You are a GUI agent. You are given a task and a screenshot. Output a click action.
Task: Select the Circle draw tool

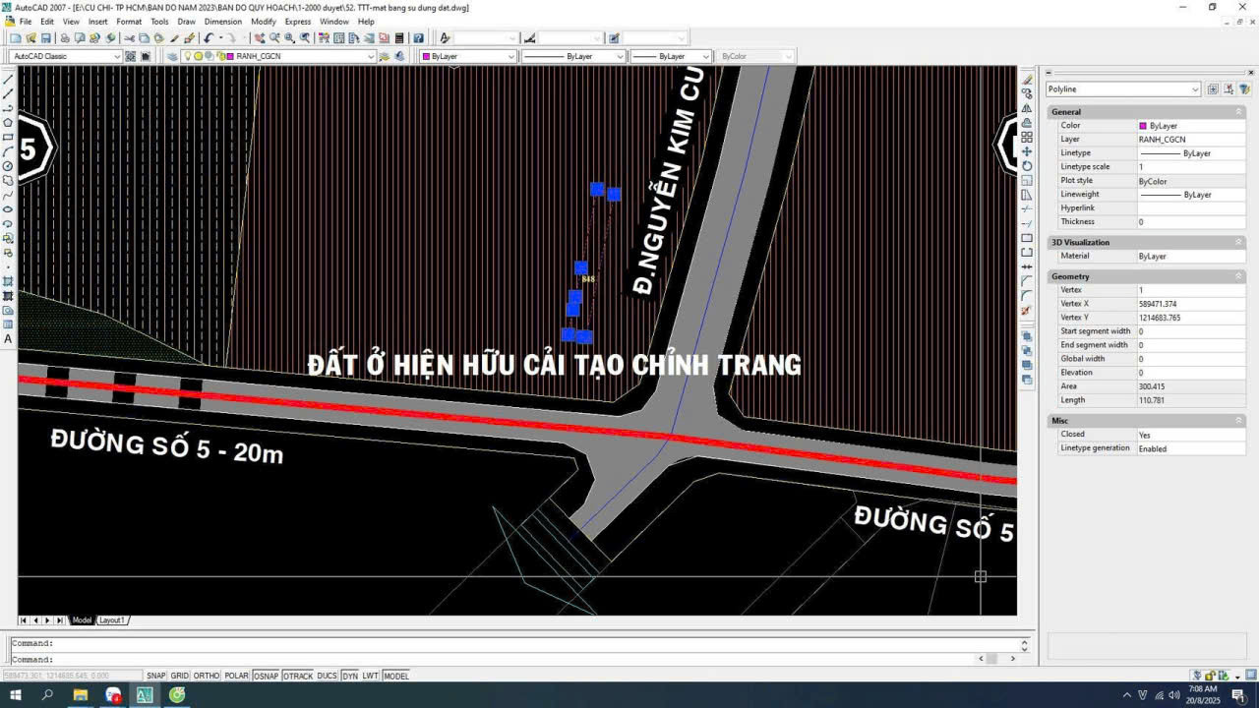(x=9, y=166)
